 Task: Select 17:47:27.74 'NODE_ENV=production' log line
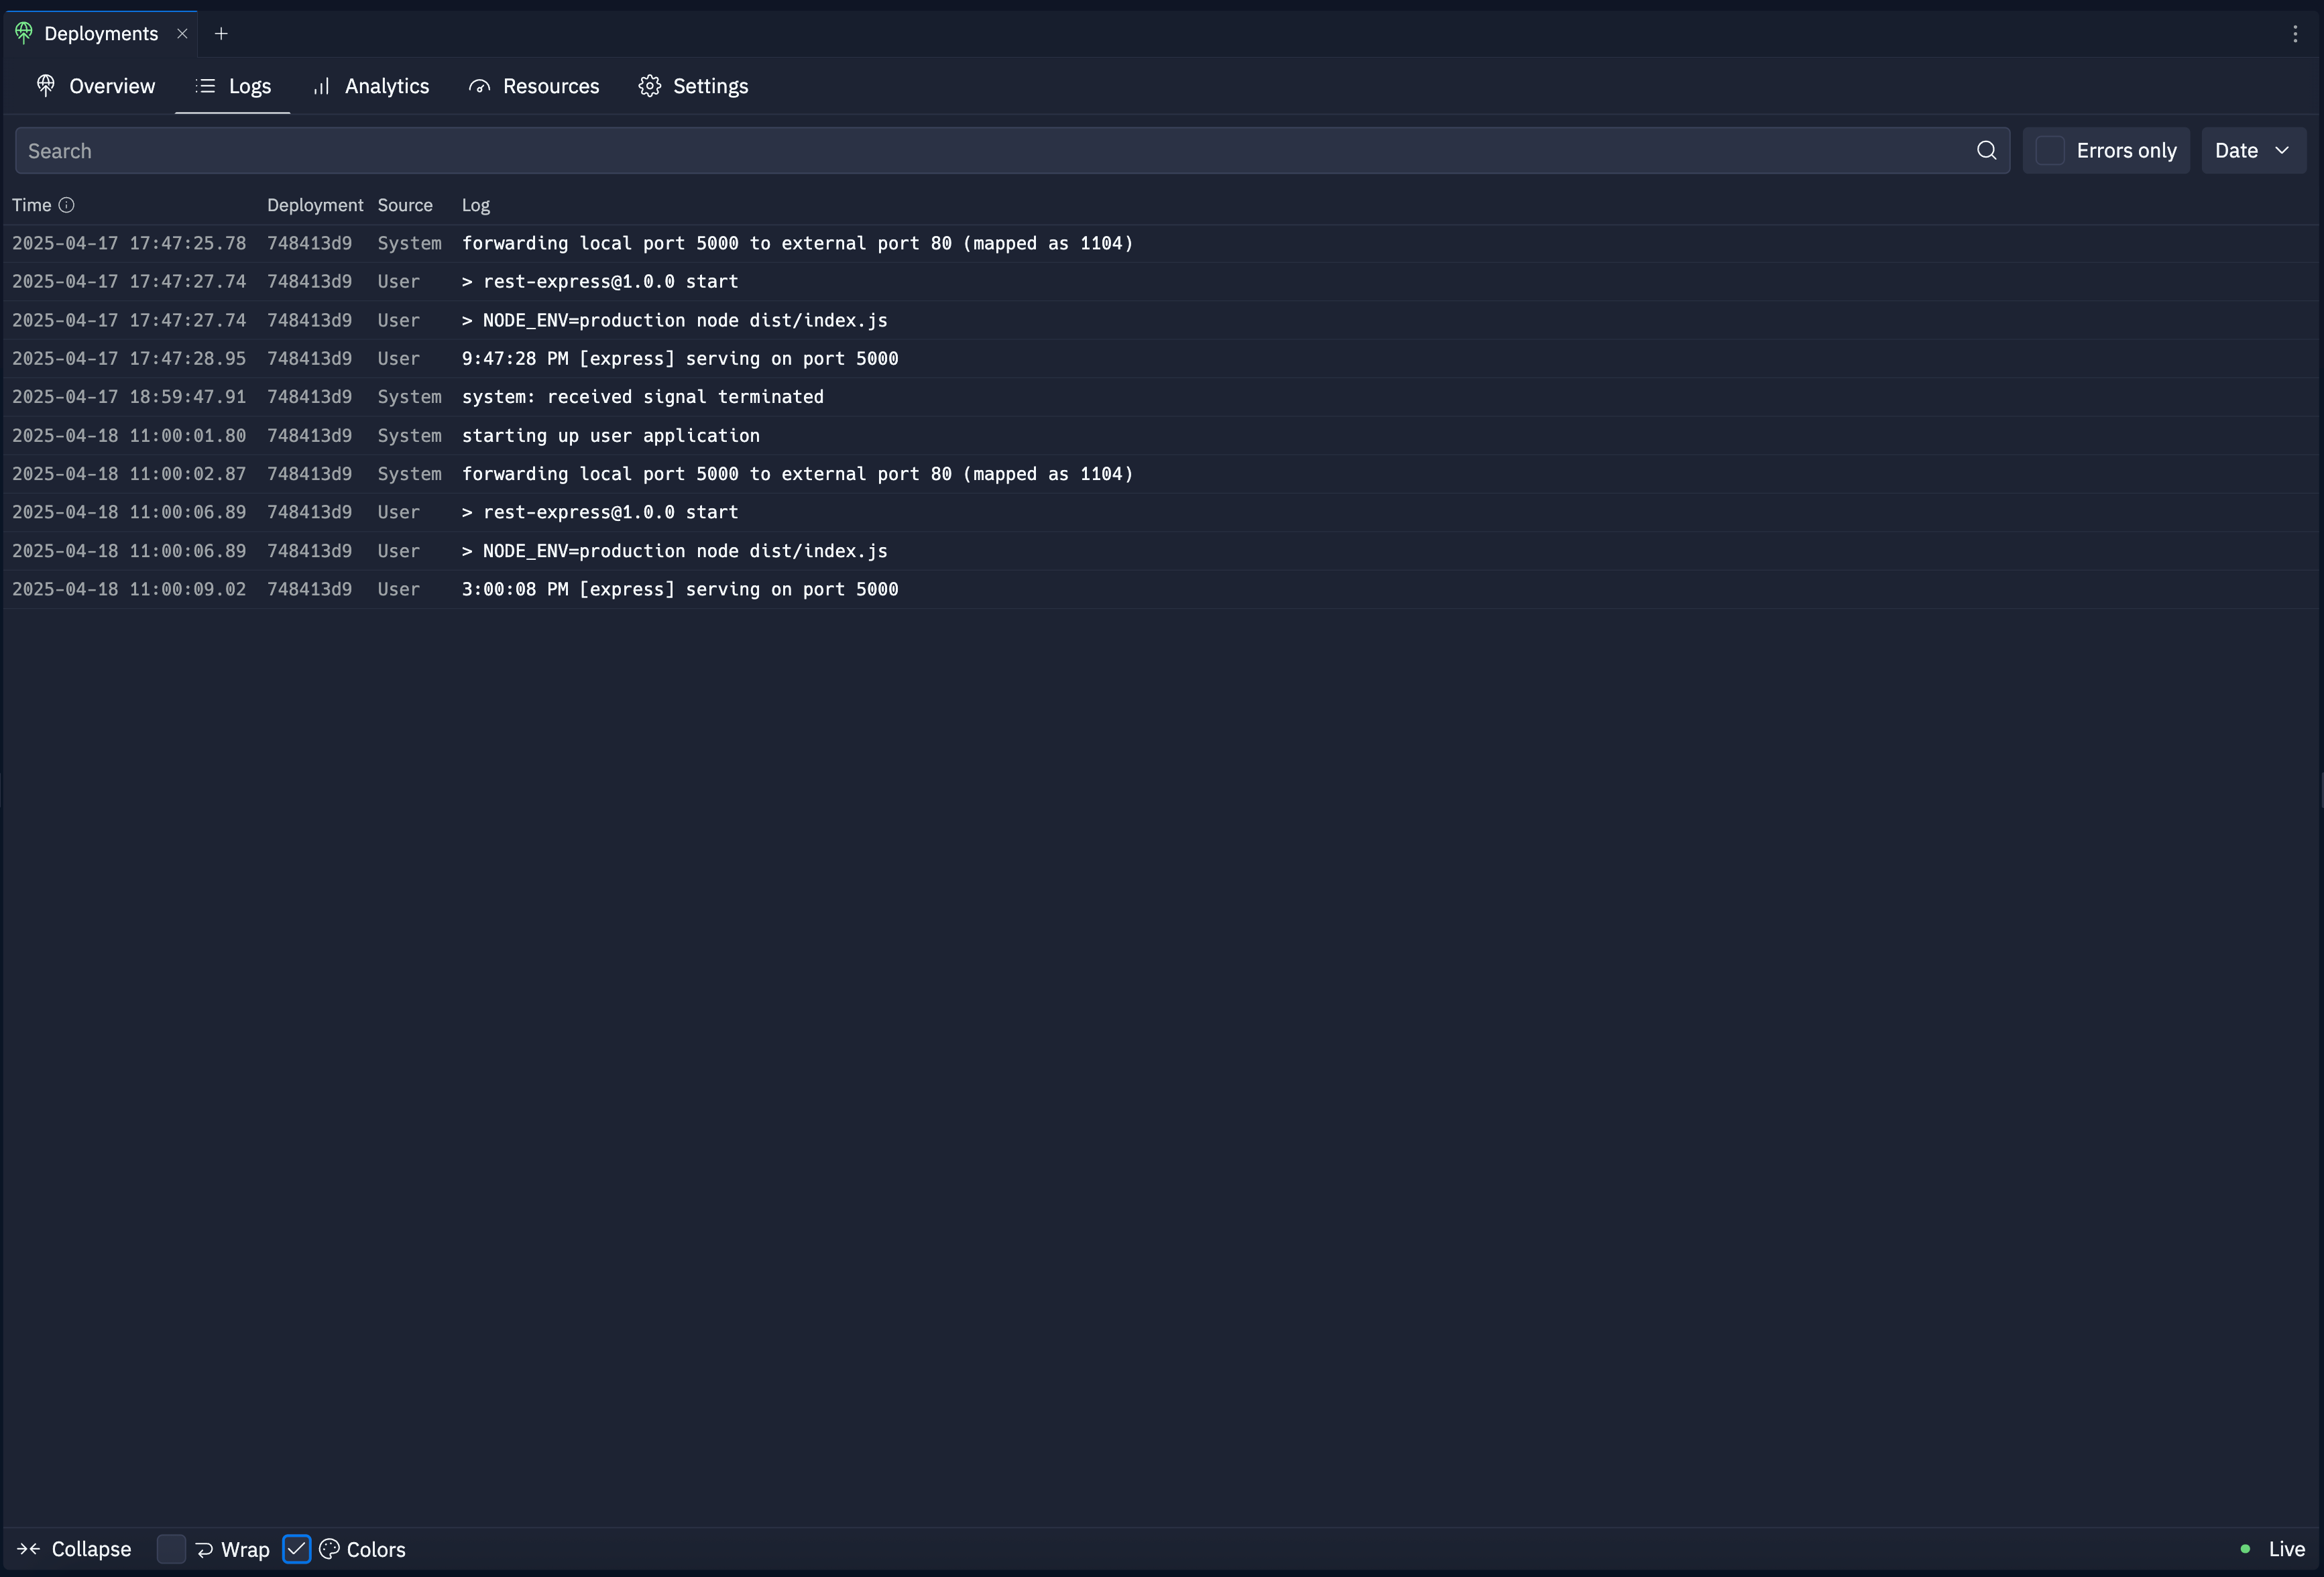(675, 320)
